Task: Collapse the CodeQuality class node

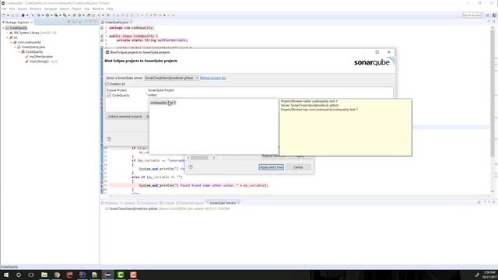Action: [x=19, y=52]
